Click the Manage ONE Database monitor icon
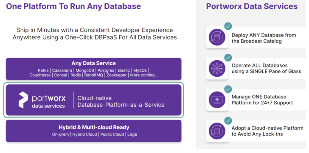Screen dimensions: 309x153 tap(217, 100)
